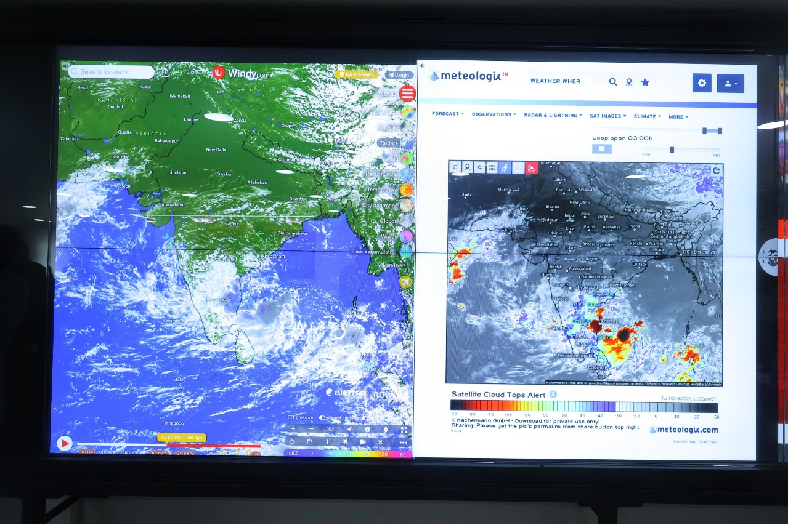Open the red Windy hamburger menu

[x=407, y=94]
